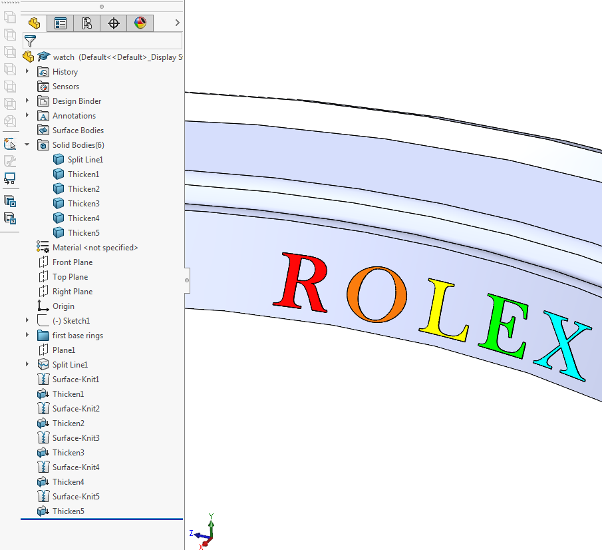This screenshot has width=602, height=550.
Task: Expand the History folder
Action: tap(27, 71)
